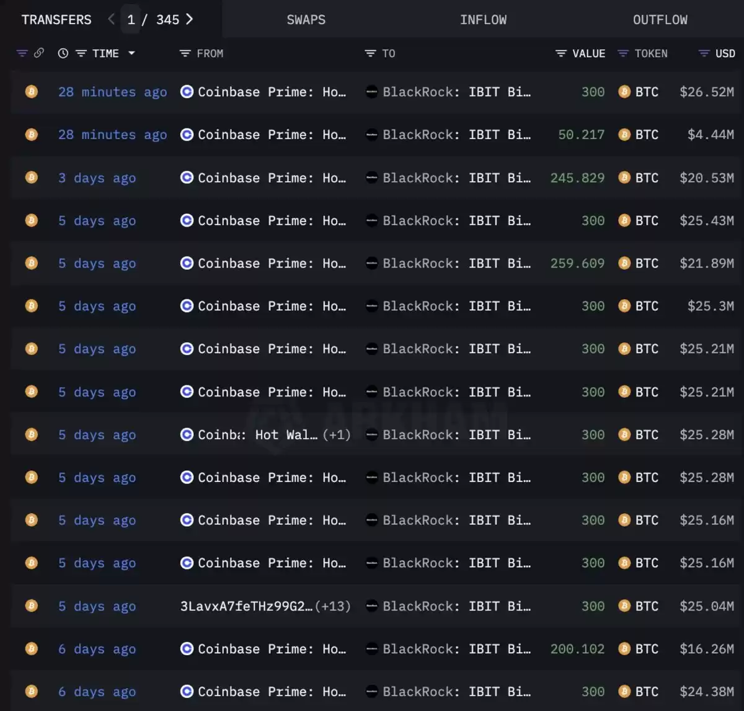Open the USD column filter icon
744x711 pixels.
click(704, 53)
